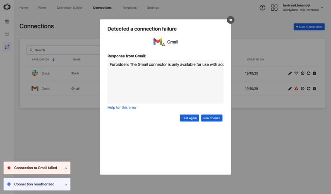Click Gmail logo in failure dialog
Screen dimensions: 331x194
[x=159, y=42]
